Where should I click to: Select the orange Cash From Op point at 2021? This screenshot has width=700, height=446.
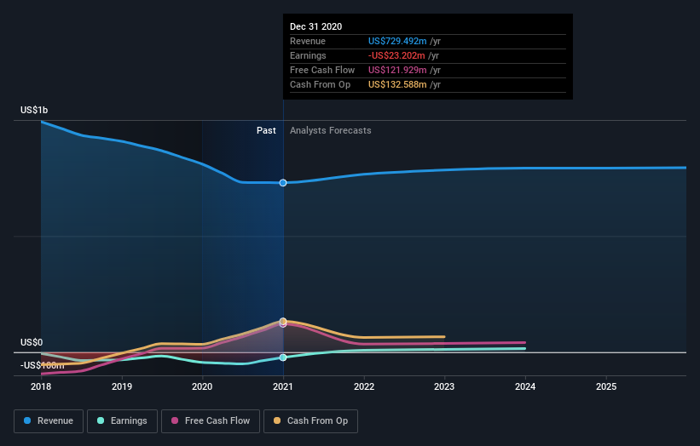(x=283, y=321)
